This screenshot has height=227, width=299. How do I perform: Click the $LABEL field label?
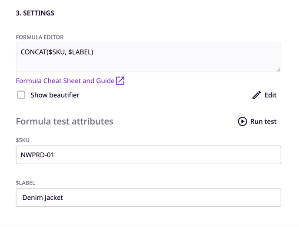25,183
